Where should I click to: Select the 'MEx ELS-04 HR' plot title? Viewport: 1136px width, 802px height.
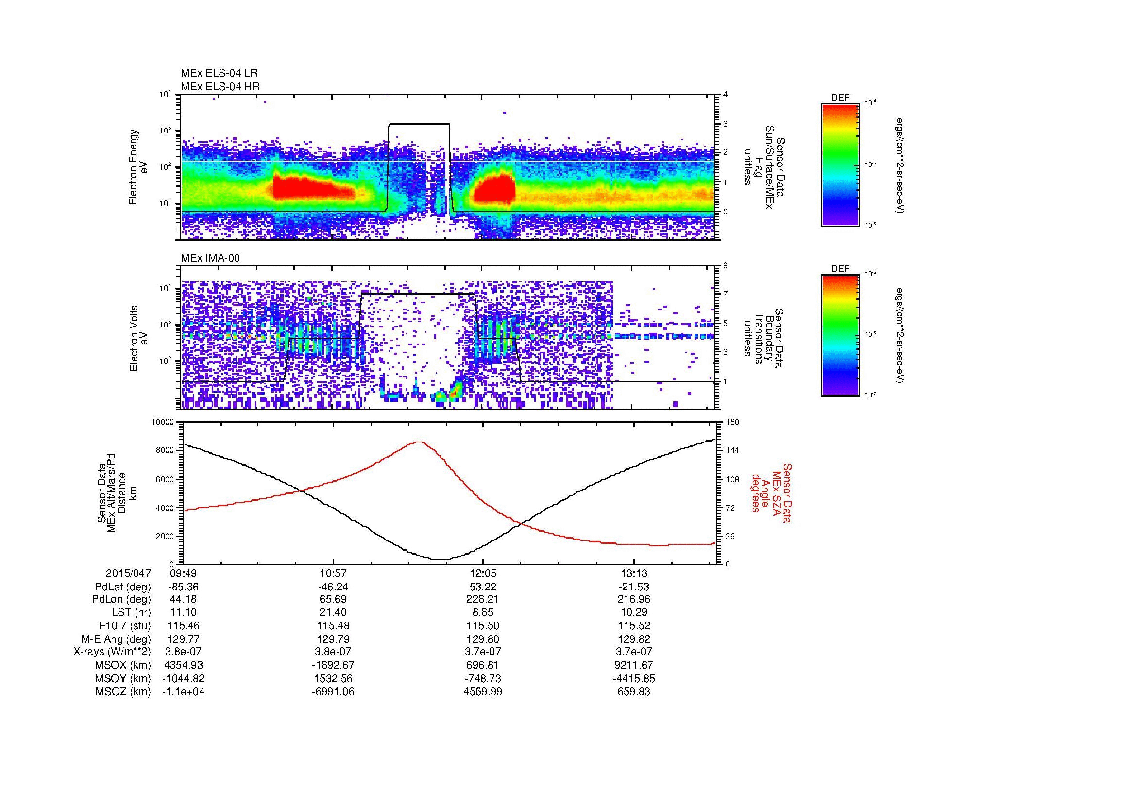220,87
